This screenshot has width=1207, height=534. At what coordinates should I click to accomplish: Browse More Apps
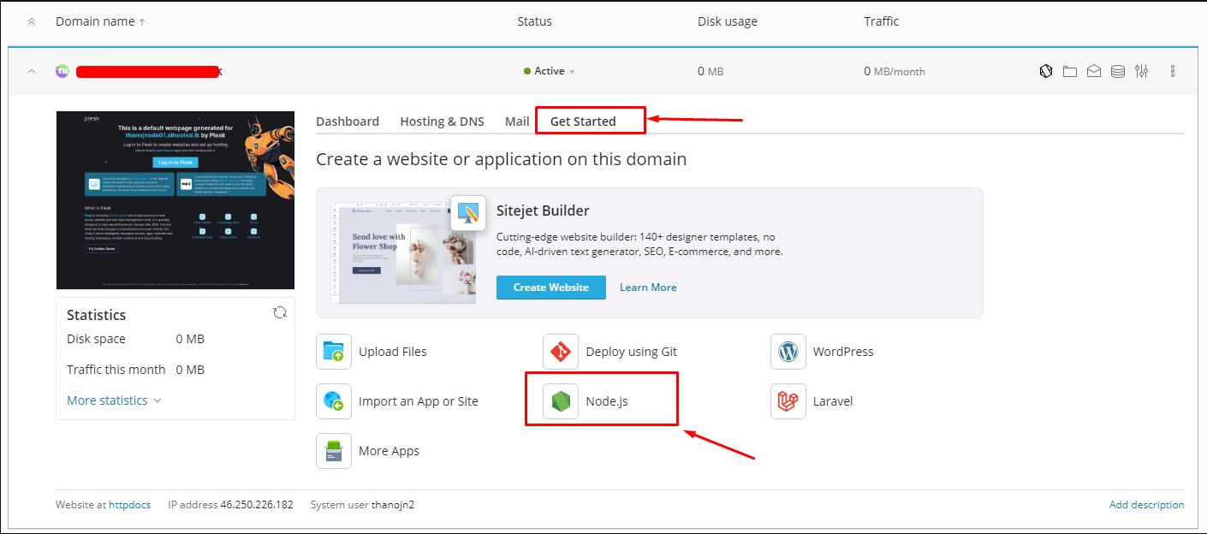[389, 450]
